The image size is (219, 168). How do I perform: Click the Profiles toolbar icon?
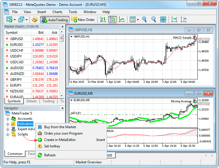21,19
